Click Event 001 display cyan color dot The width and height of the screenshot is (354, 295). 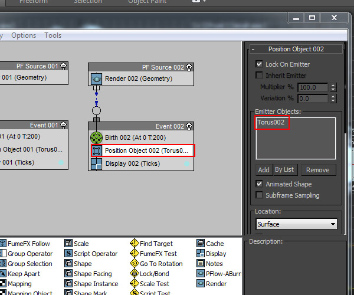[x=61, y=162]
